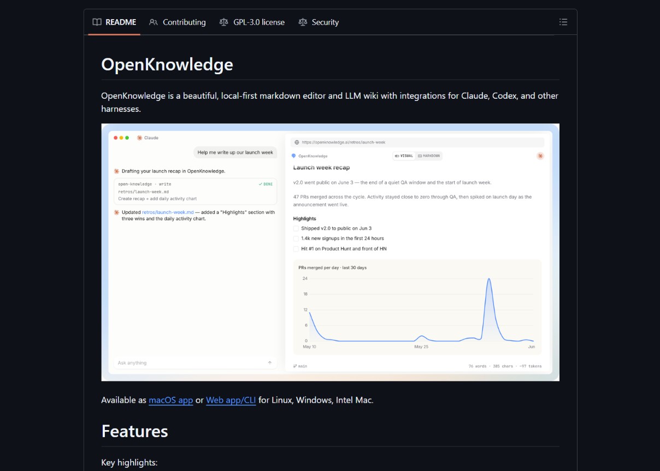The height and width of the screenshot is (471, 660).
Task: Click the "Help me write up our launch week" bubble
Action: pos(235,152)
